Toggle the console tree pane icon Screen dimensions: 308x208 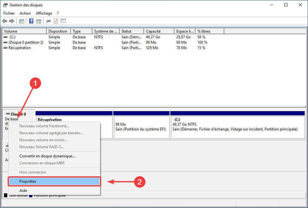[x=22, y=21]
